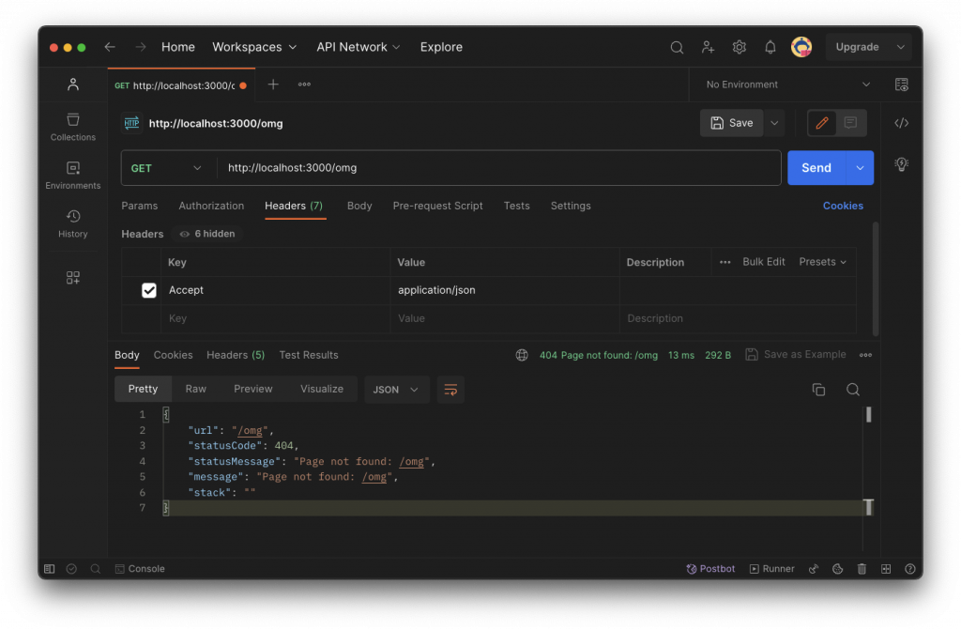Uncheck the Accept header checkbox
The height and width of the screenshot is (630, 961).
pos(148,290)
